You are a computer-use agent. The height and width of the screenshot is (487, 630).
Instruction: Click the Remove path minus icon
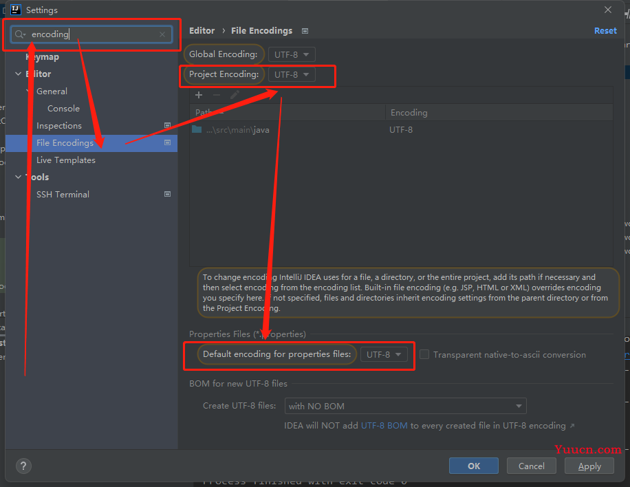(x=217, y=95)
